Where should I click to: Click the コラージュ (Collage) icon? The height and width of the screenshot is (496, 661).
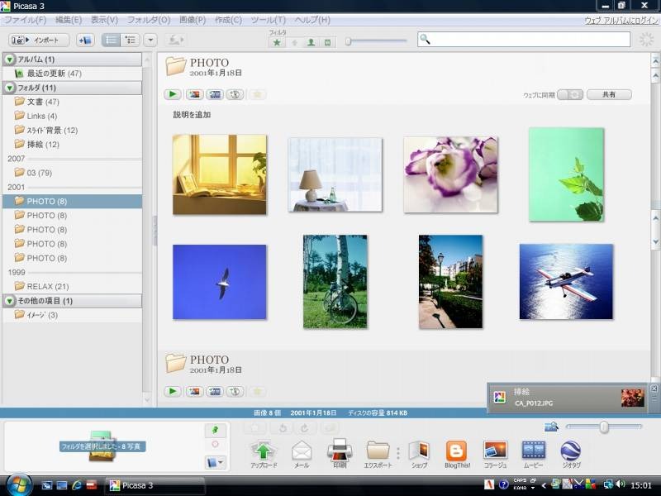point(495,451)
